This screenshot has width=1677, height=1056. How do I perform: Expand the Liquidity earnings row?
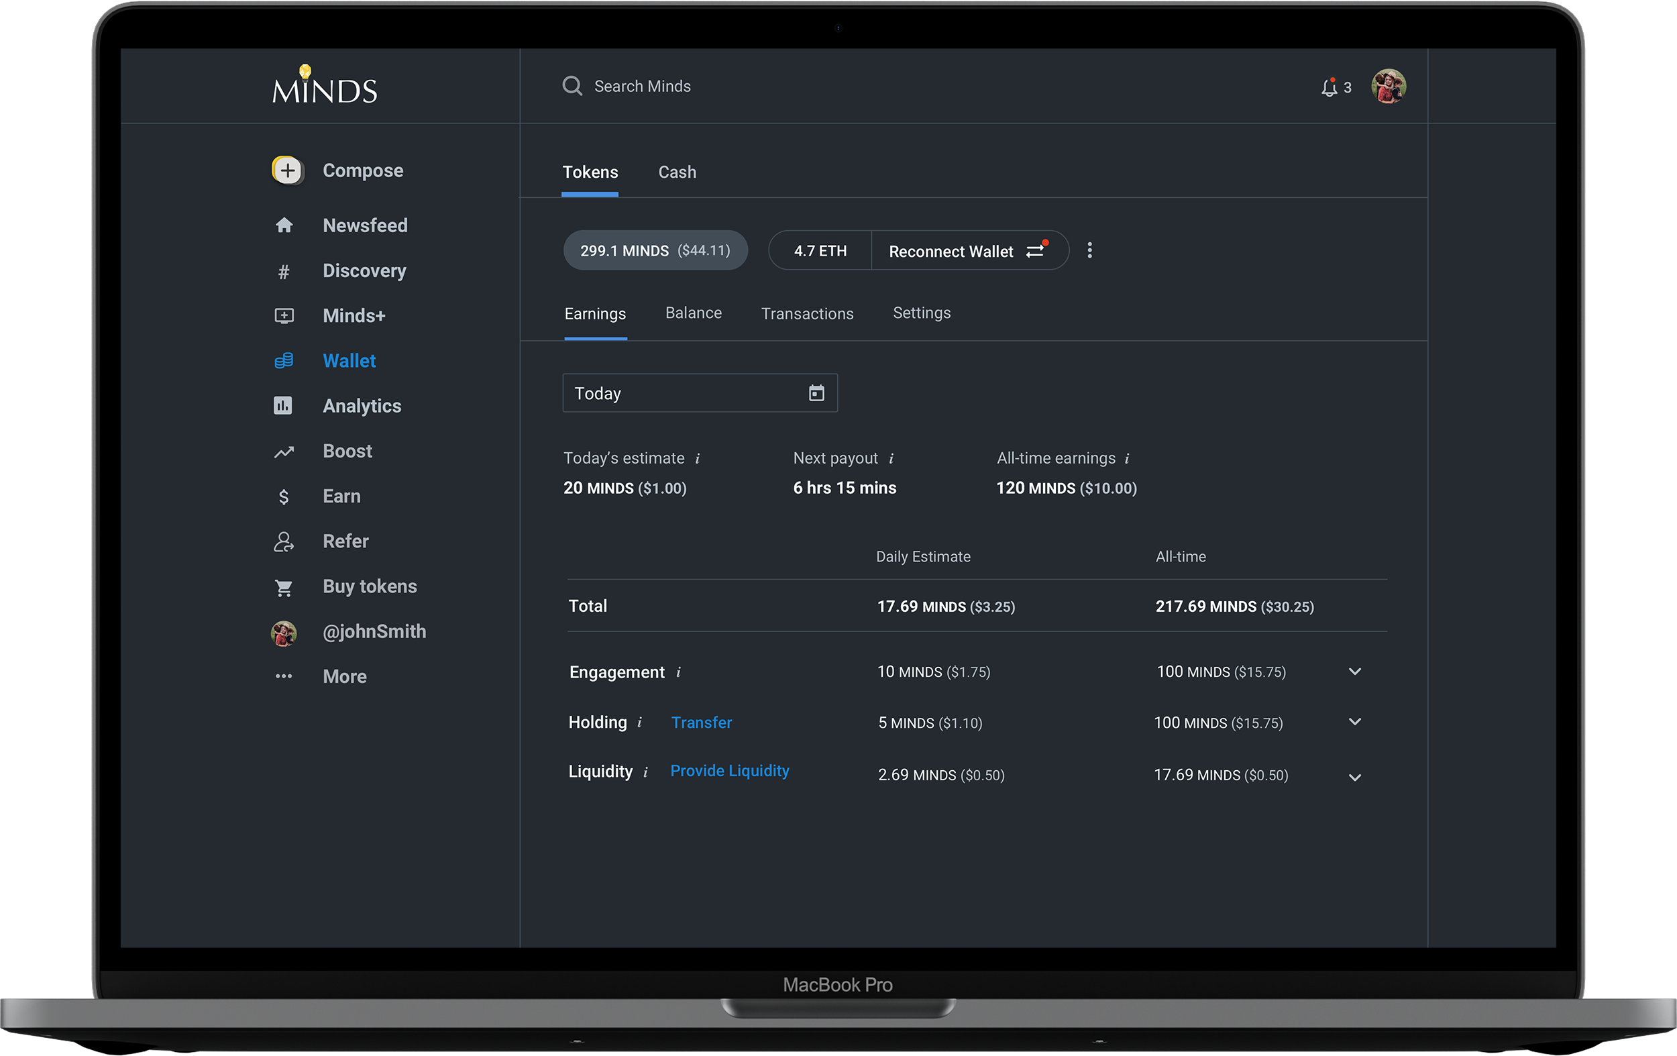coord(1354,778)
